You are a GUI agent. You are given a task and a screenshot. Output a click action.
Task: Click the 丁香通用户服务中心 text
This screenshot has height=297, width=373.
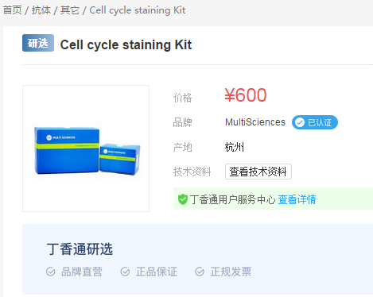tap(233, 199)
